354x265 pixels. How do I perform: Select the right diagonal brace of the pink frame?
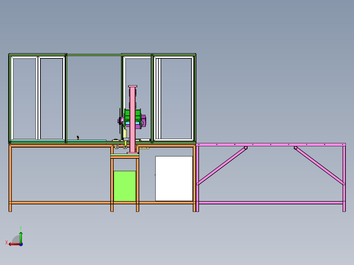tap(320, 166)
